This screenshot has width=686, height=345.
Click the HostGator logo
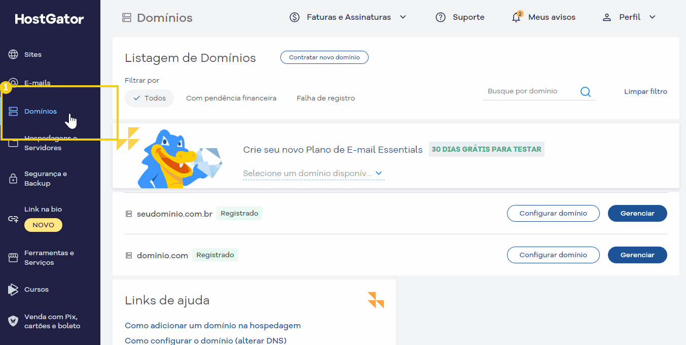(50, 19)
